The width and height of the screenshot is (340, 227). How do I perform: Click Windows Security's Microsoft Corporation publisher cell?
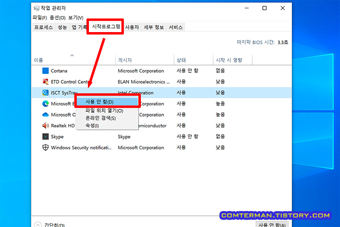(x=141, y=148)
